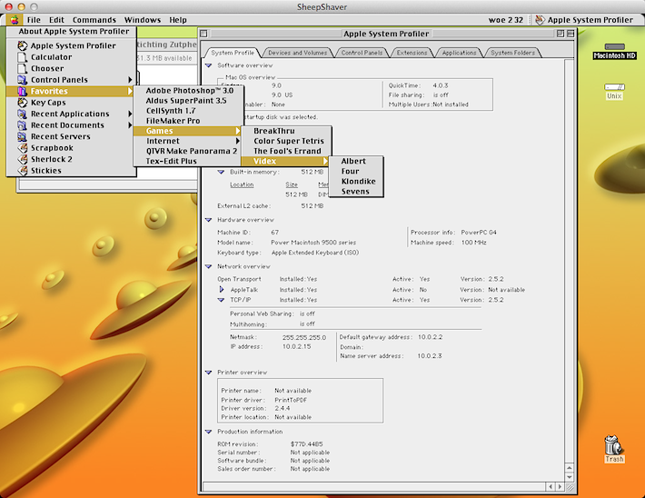Choose Sevens from Videx submenu
The image size is (645, 498).
click(x=356, y=192)
